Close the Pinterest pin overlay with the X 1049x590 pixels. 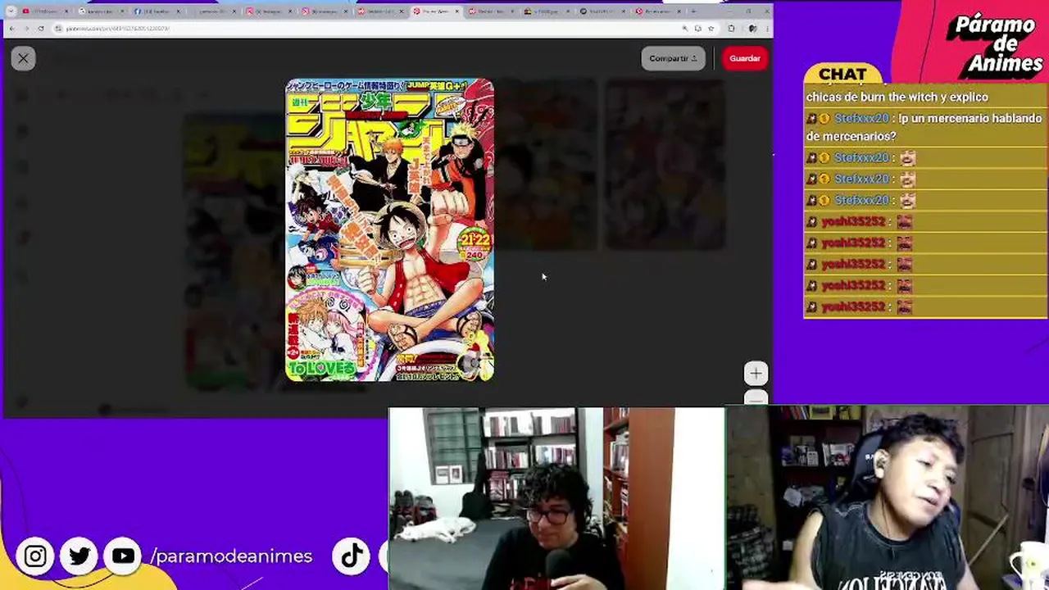[23, 58]
